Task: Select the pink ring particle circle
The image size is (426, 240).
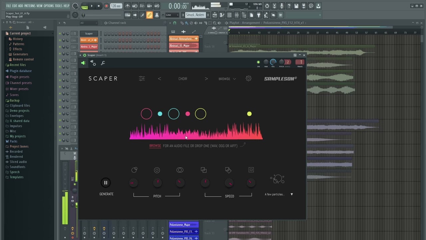Action: point(146,114)
